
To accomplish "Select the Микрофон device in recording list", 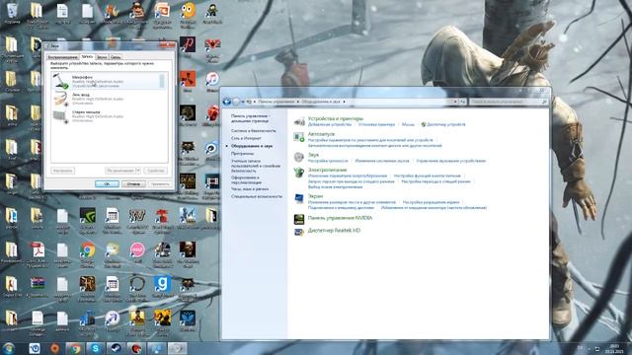I will pos(108,81).
